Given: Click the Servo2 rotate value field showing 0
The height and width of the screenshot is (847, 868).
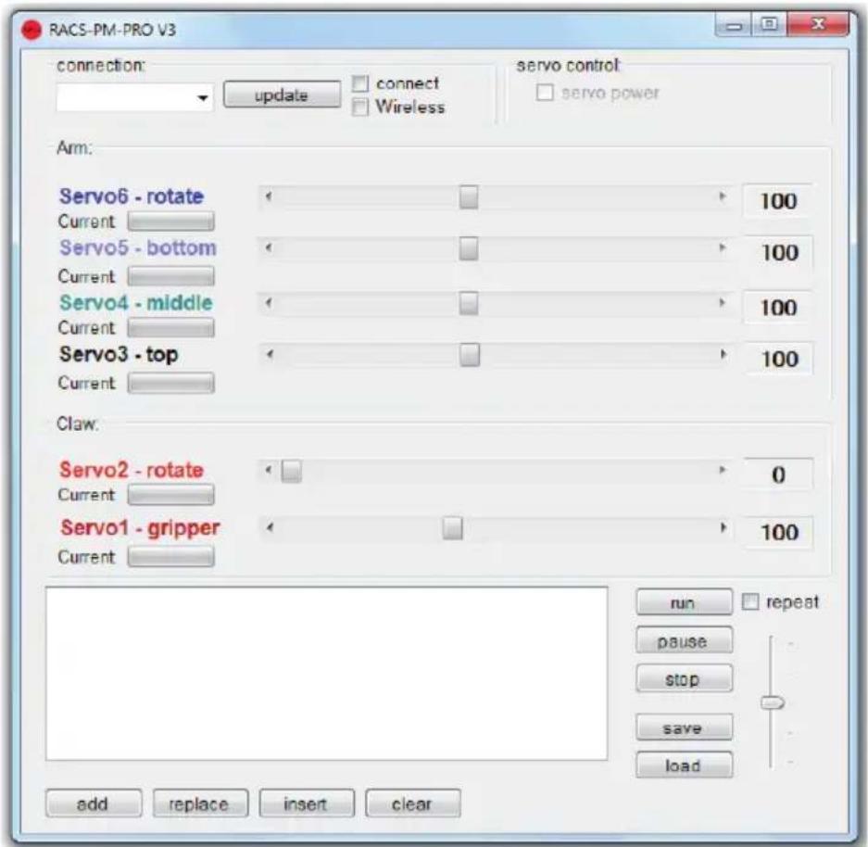Looking at the screenshot, I should click(778, 474).
